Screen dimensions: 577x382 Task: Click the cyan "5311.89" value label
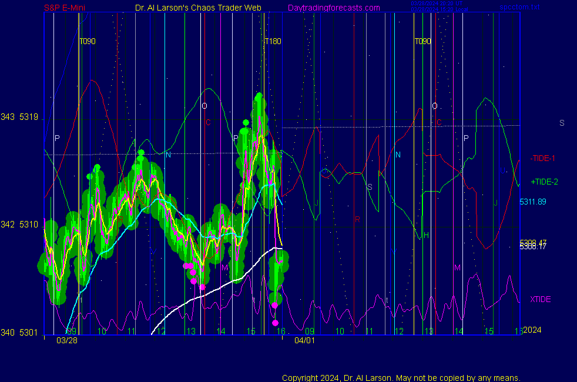point(533,202)
